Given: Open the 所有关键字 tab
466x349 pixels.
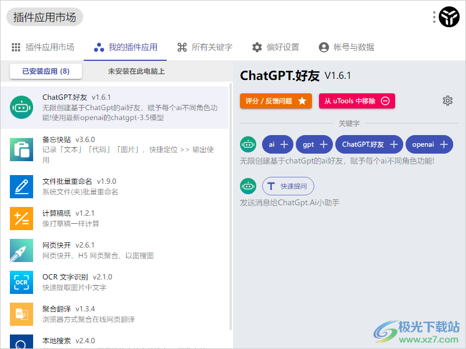Looking at the screenshot, I should pyautogui.click(x=205, y=47).
